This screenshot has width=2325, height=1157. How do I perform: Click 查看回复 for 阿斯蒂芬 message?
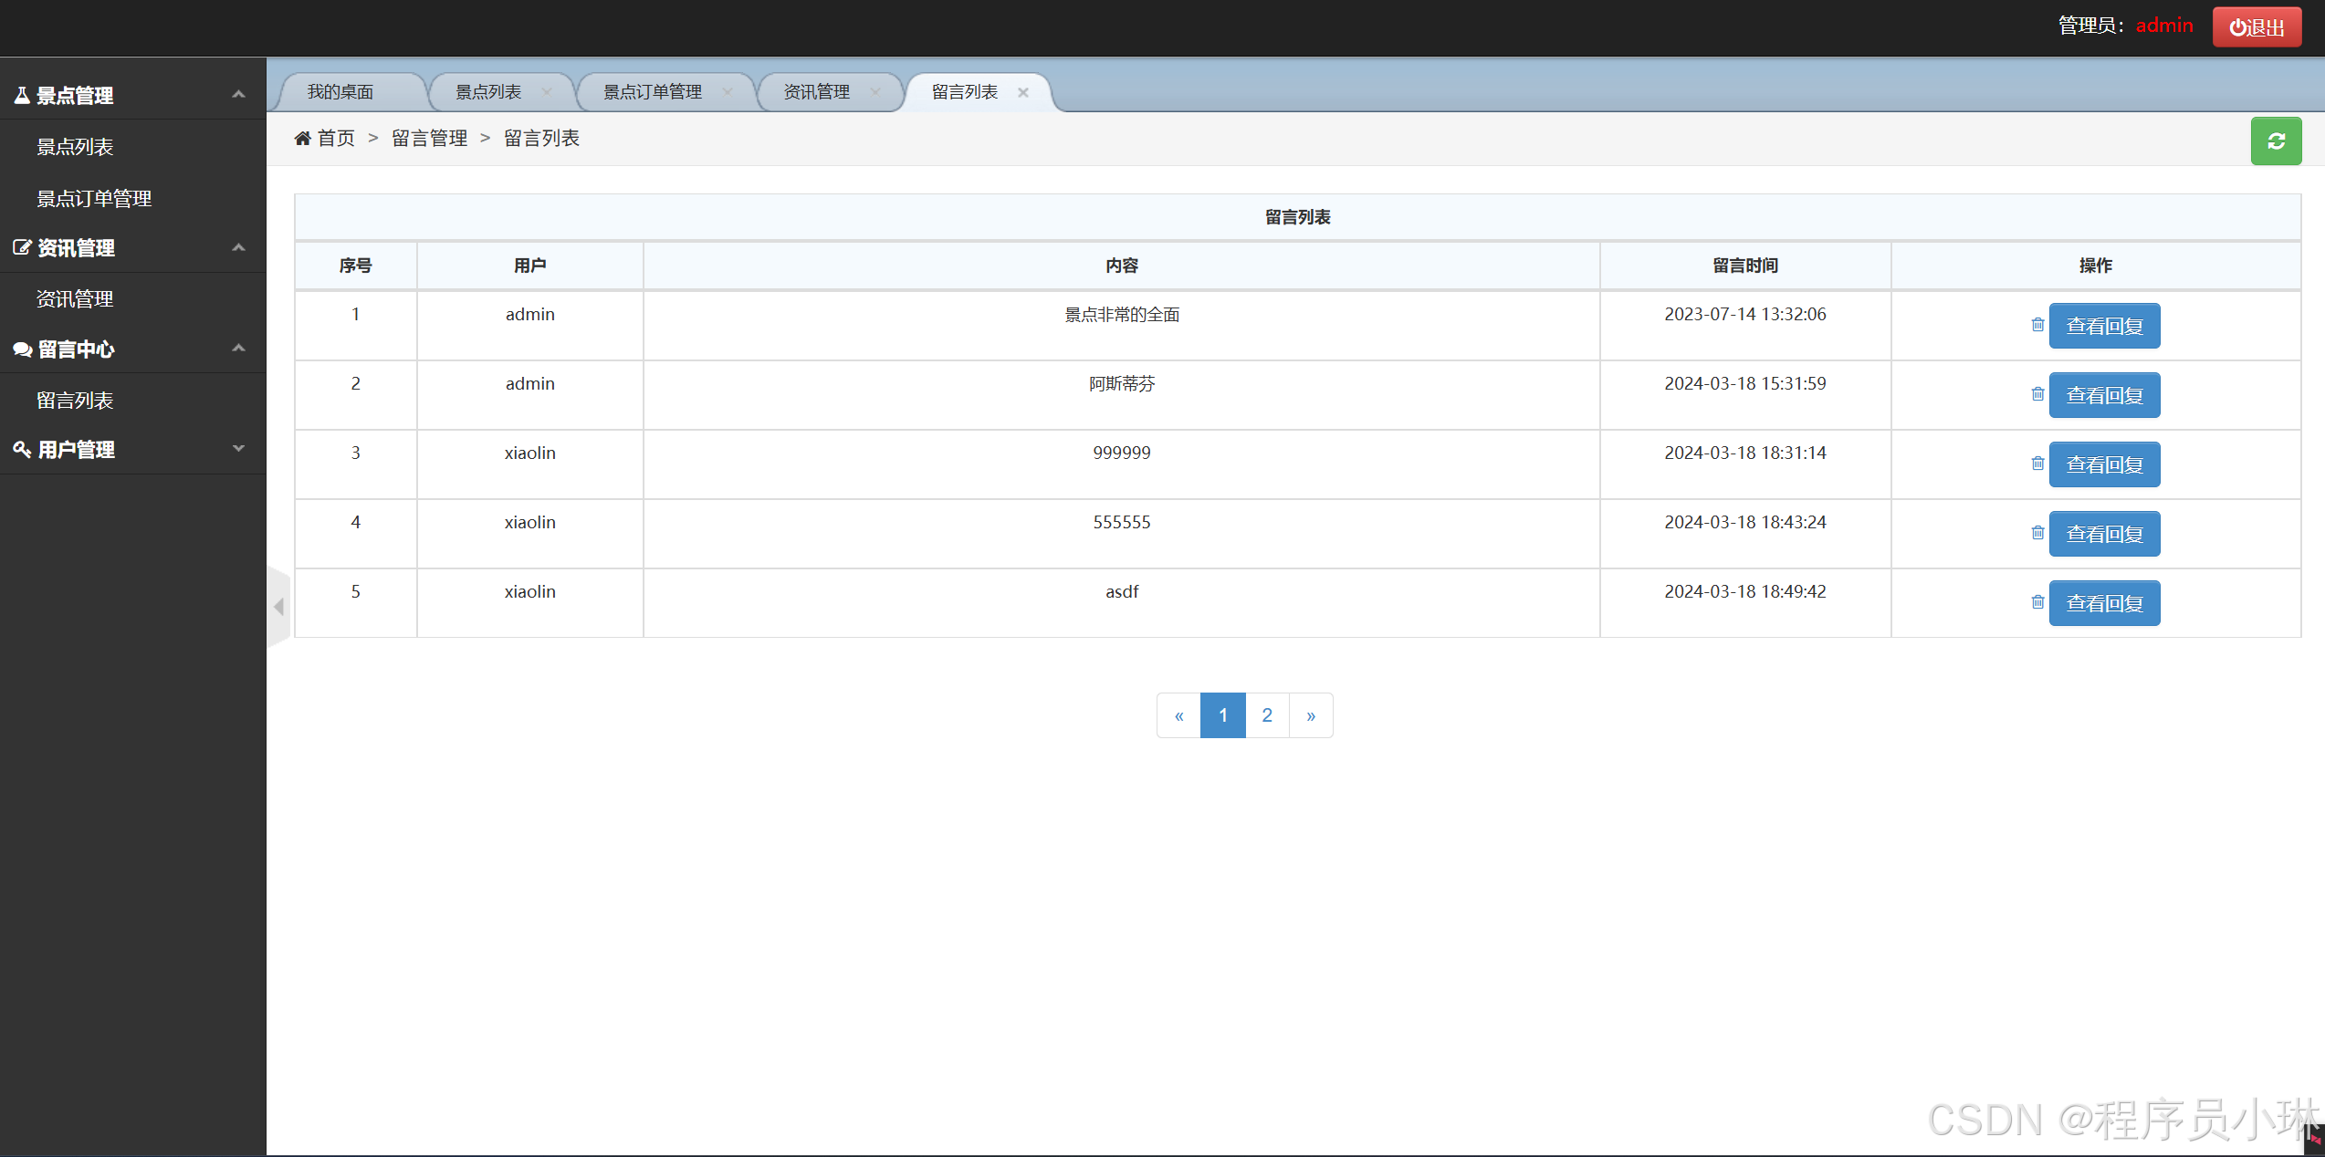click(x=2104, y=395)
